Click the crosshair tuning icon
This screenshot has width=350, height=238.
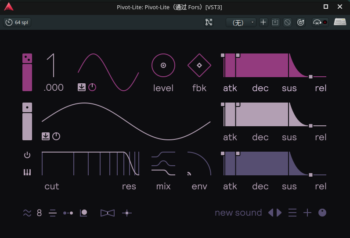(x=127, y=213)
